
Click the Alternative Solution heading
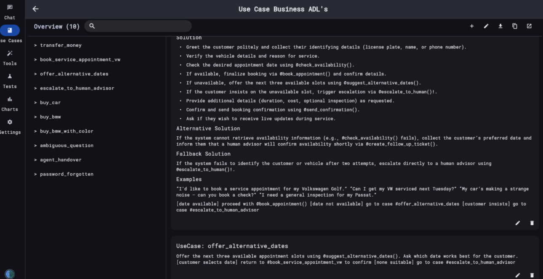208,128
